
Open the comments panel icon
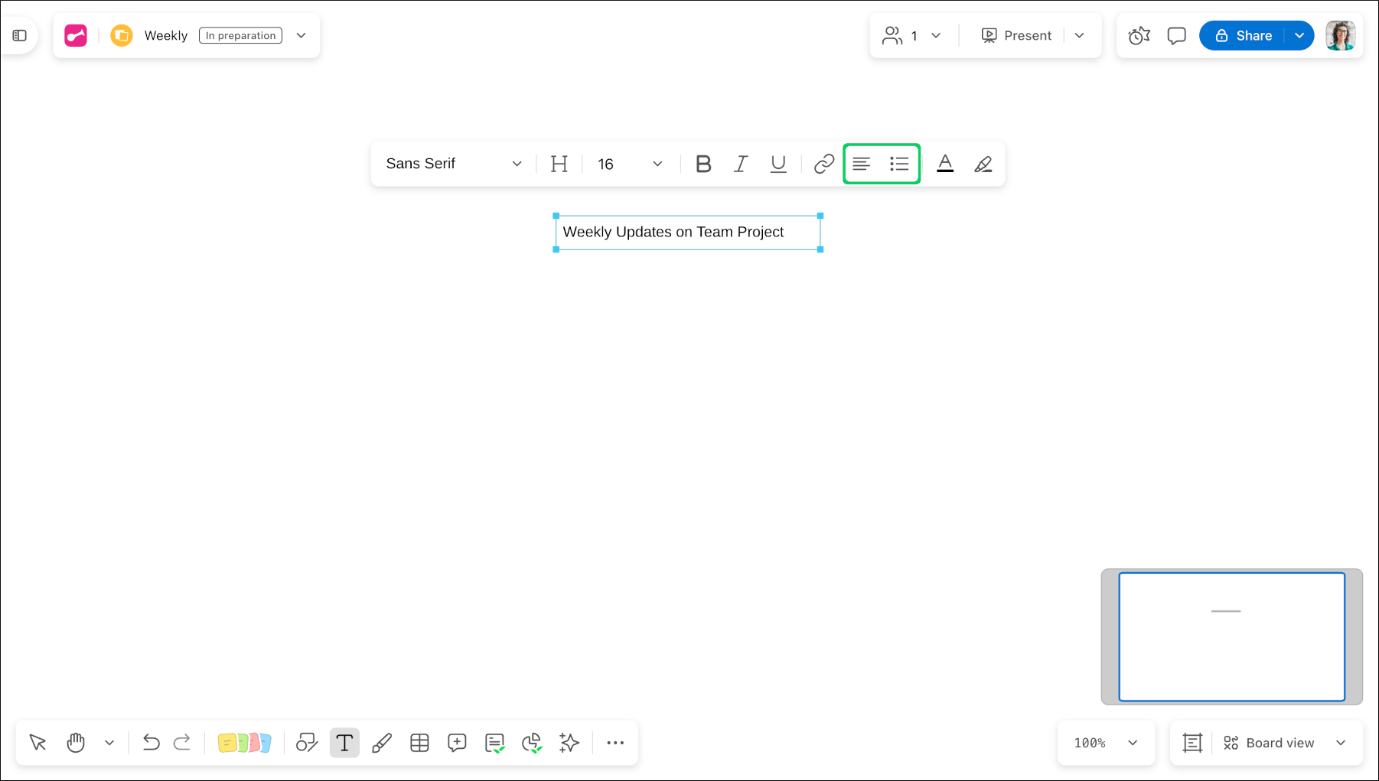click(1176, 36)
